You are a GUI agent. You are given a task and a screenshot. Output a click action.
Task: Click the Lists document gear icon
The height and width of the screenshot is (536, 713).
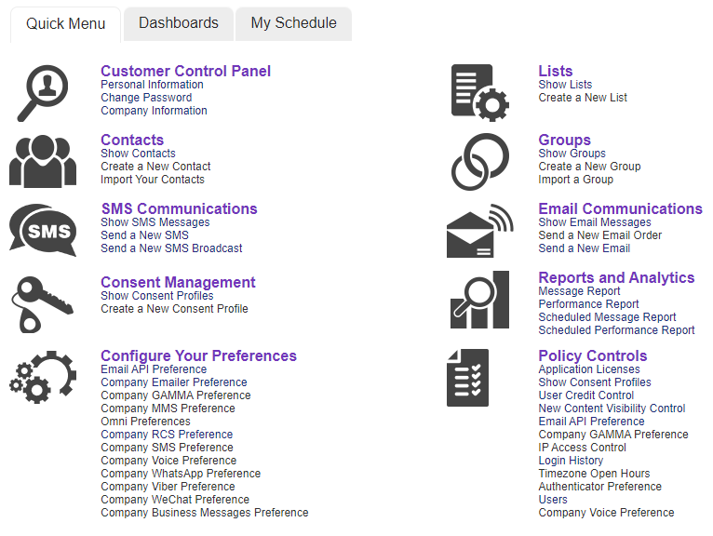click(x=479, y=92)
